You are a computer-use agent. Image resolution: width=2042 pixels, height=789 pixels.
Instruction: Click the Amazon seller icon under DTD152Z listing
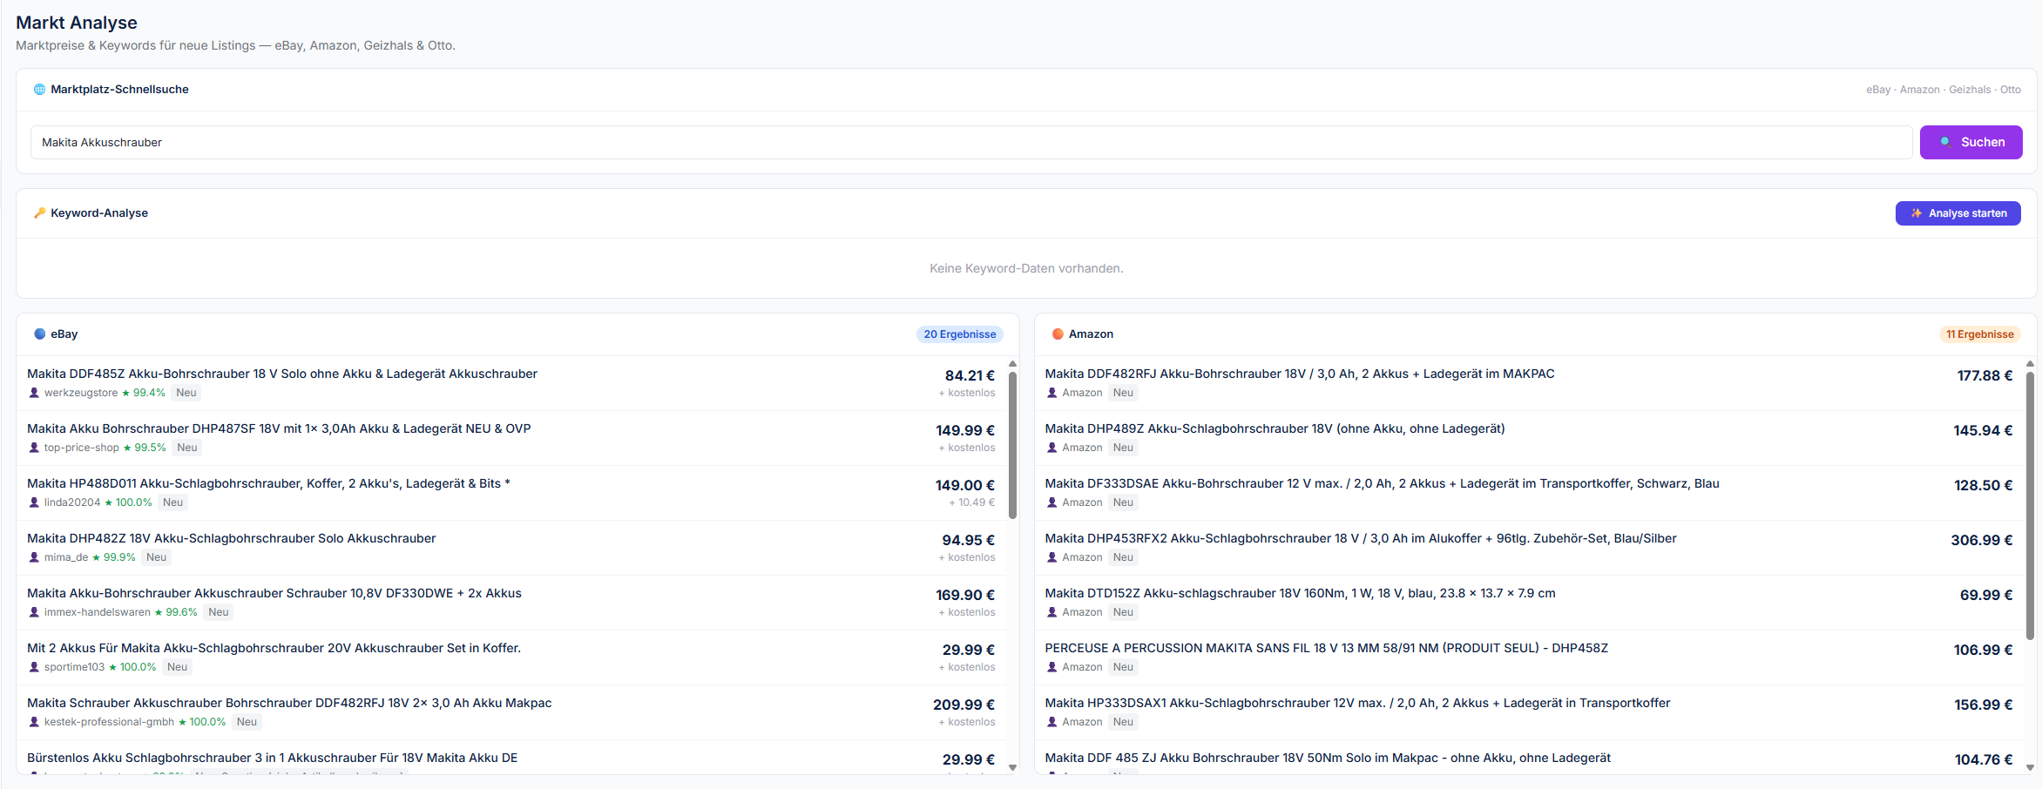click(x=1052, y=612)
